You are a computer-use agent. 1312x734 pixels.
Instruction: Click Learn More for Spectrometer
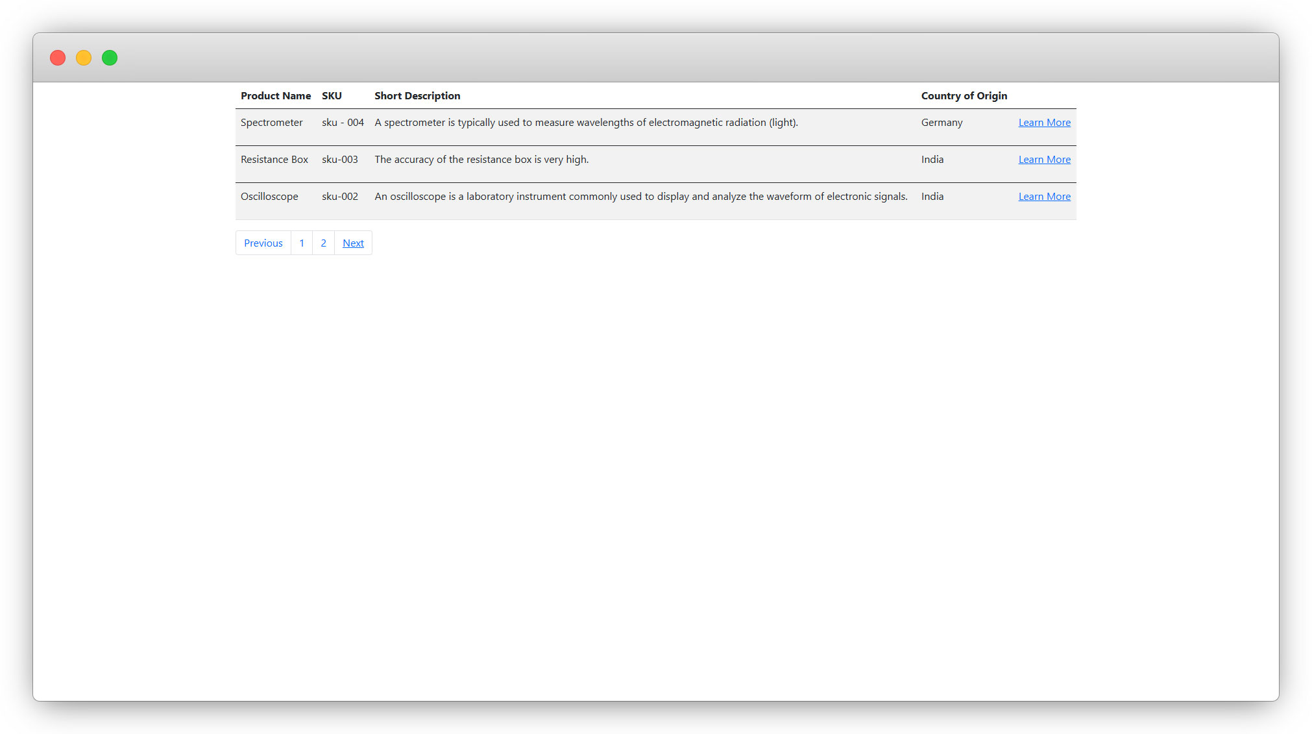point(1044,123)
